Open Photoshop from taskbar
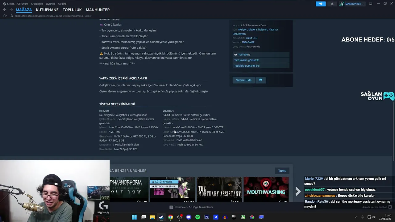 pyautogui.click(x=207, y=217)
